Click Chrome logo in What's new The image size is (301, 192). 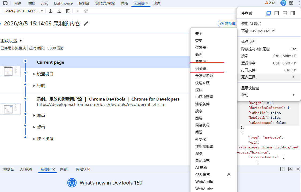click(72, 183)
